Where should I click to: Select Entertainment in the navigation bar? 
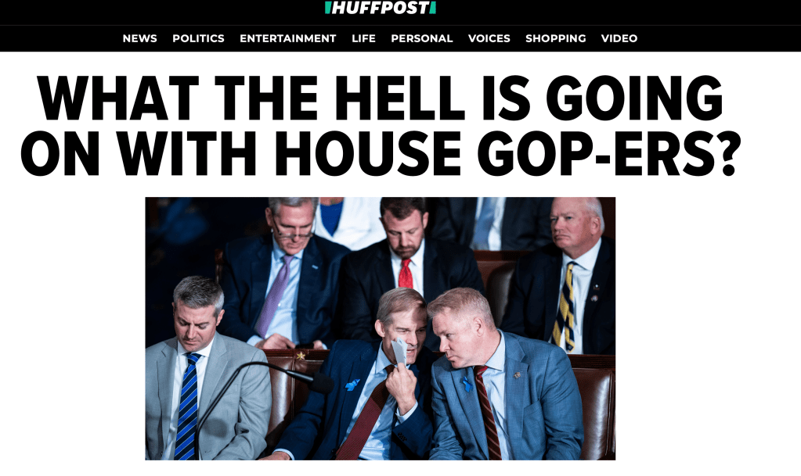click(287, 38)
